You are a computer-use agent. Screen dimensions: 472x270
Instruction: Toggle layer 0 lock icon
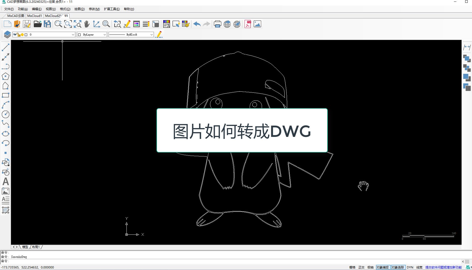[x=18, y=35]
